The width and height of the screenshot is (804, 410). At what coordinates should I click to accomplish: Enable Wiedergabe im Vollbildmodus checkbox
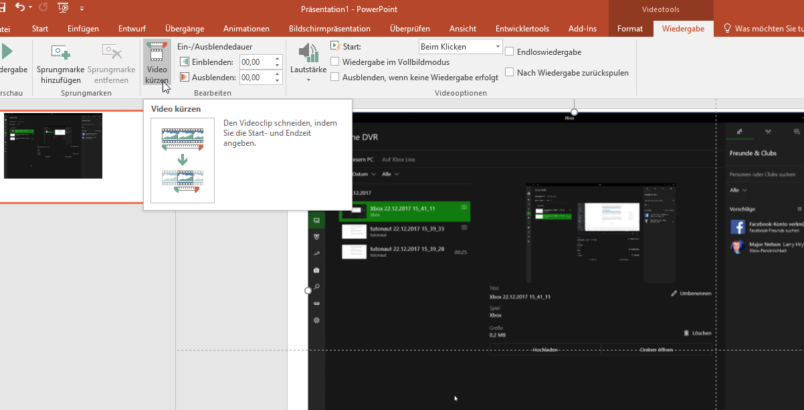[335, 62]
